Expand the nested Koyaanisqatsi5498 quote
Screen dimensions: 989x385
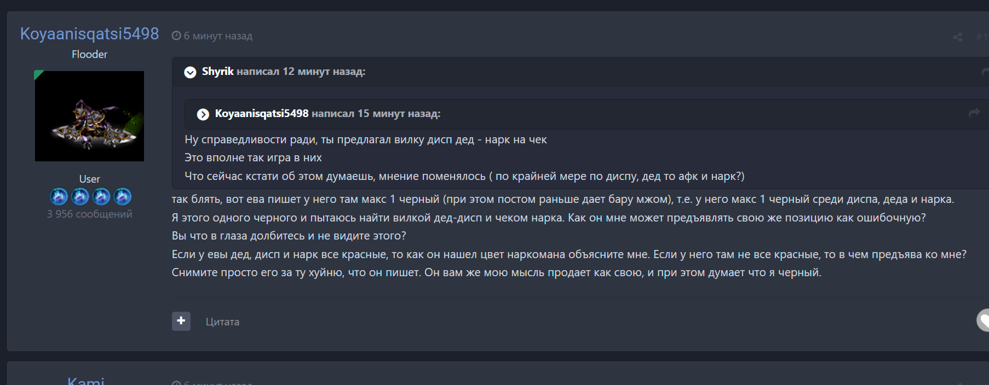[203, 114]
